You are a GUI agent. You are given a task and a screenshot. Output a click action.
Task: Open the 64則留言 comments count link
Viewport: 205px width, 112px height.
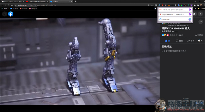(x=199, y=35)
